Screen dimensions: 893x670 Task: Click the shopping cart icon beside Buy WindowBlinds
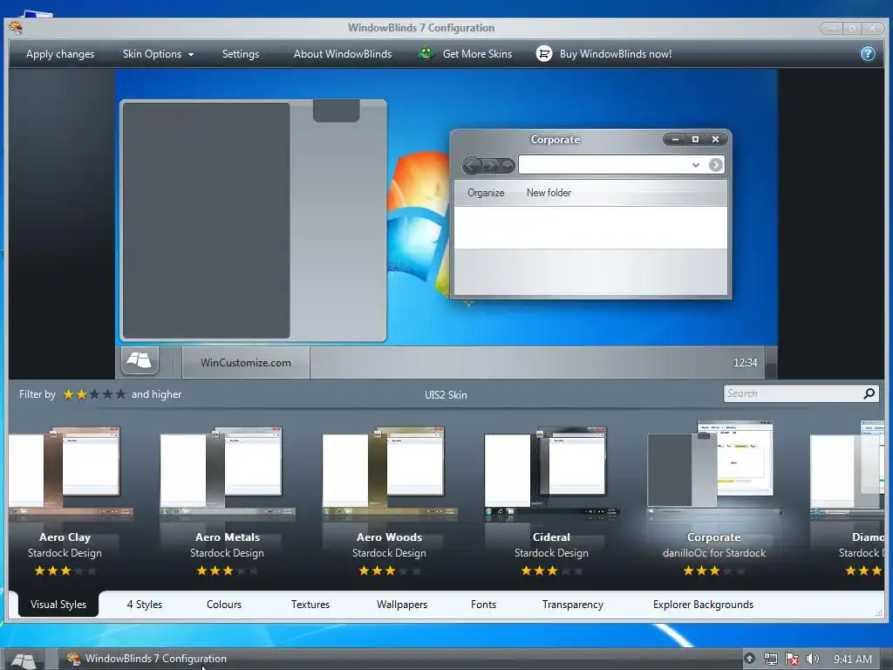pos(544,53)
